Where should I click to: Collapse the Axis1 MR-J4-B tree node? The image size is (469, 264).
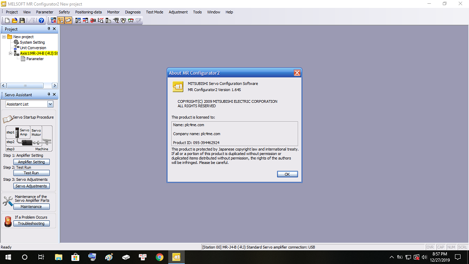click(11, 54)
